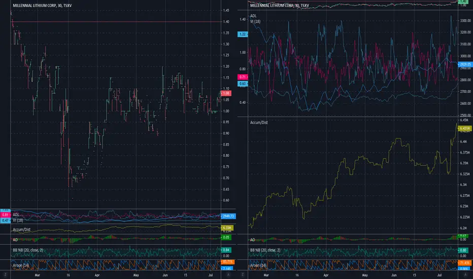This screenshot has height=279, width=473.
Task: Click AO indicator label in left chart
Action: click(15, 240)
